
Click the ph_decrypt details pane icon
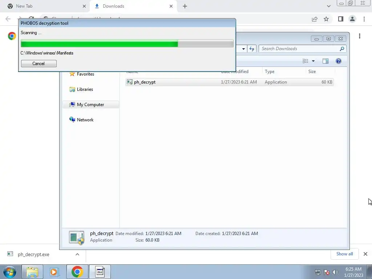pyautogui.click(x=77, y=237)
